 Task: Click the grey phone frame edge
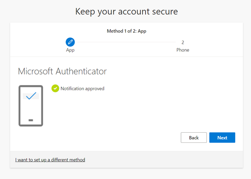coord(20,106)
